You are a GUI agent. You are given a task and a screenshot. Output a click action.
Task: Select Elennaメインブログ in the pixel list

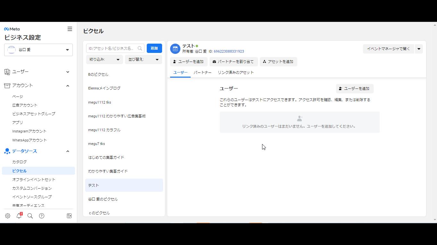pos(124,88)
